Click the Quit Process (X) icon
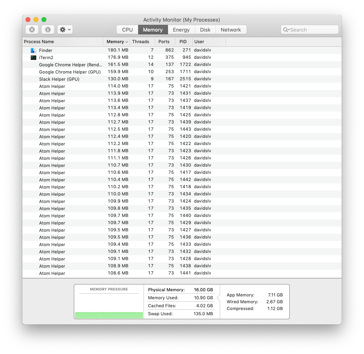 [32, 29]
